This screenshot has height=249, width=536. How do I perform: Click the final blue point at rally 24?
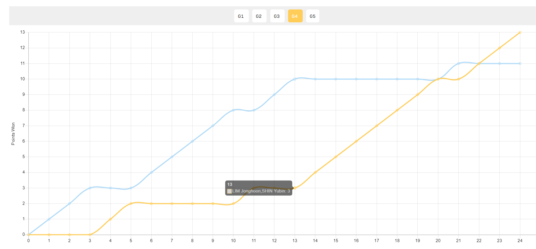pos(520,64)
